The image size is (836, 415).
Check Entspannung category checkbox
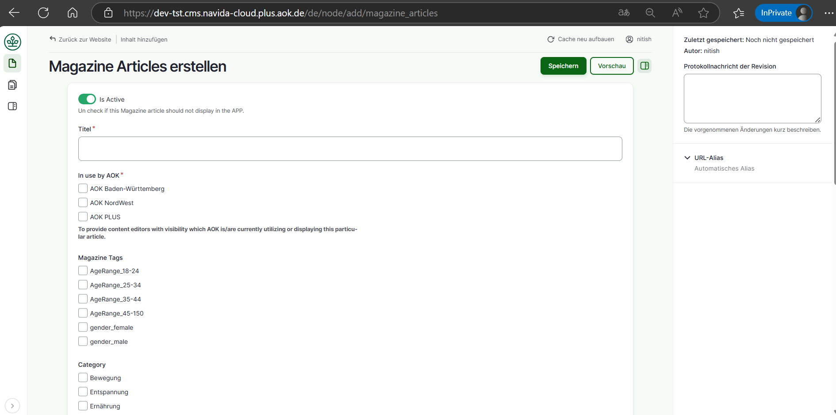tap(83, 392)
